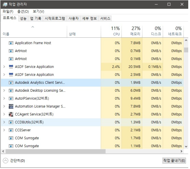Click the CCDBUtils(32비트) process name
Image resolution: width=190 pixels, height=169 pixels.
coord(29,123)
